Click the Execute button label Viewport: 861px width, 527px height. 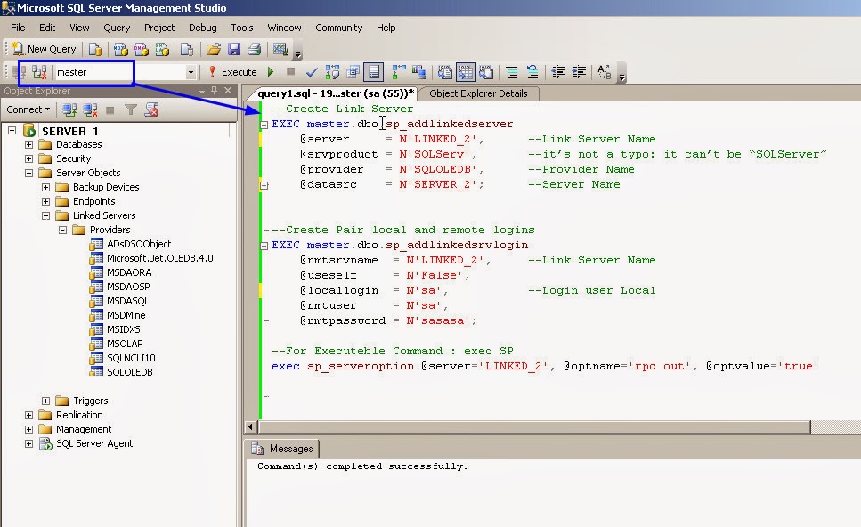click(x=238, y=72)
